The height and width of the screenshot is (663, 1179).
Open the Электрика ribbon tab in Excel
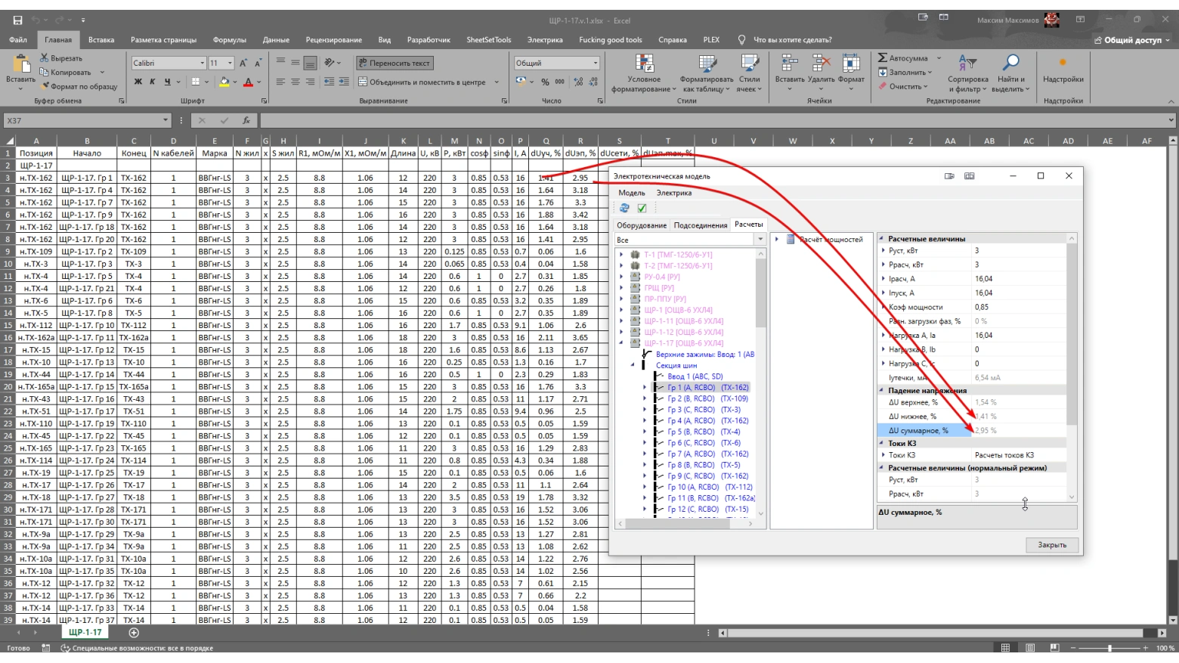[545, 40]
